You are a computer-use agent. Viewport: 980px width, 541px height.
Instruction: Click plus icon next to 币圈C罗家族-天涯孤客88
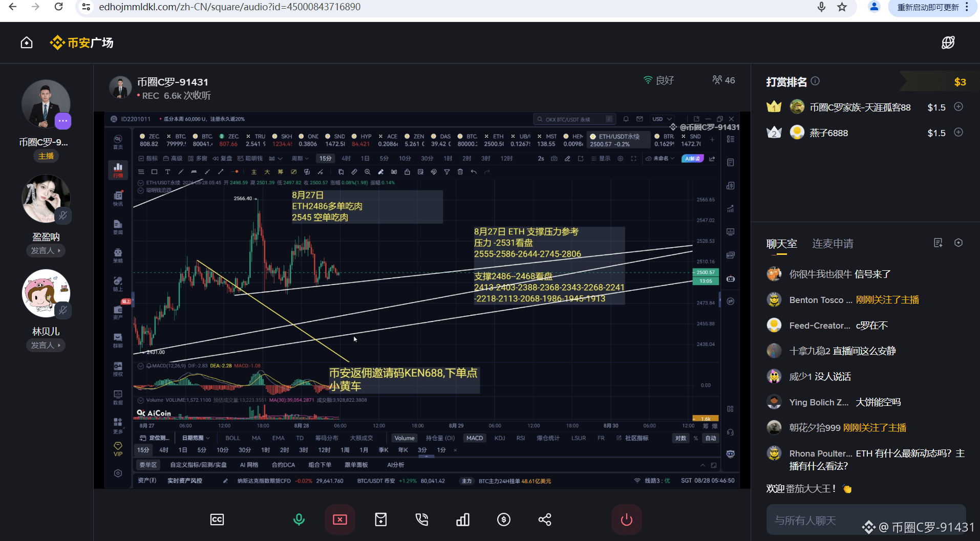[x=958, y=106]
